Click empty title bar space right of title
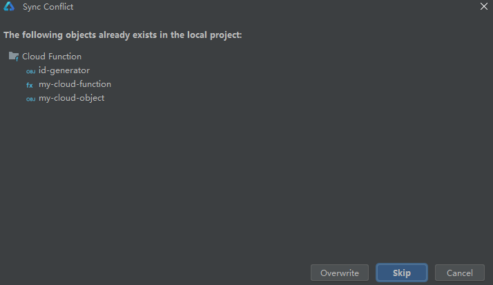Viewport: 493px width, 285px height. point(276,7)
